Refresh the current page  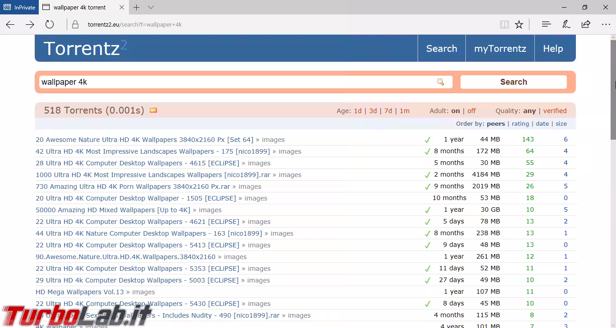pyautogui.click(x=50, y=24)
